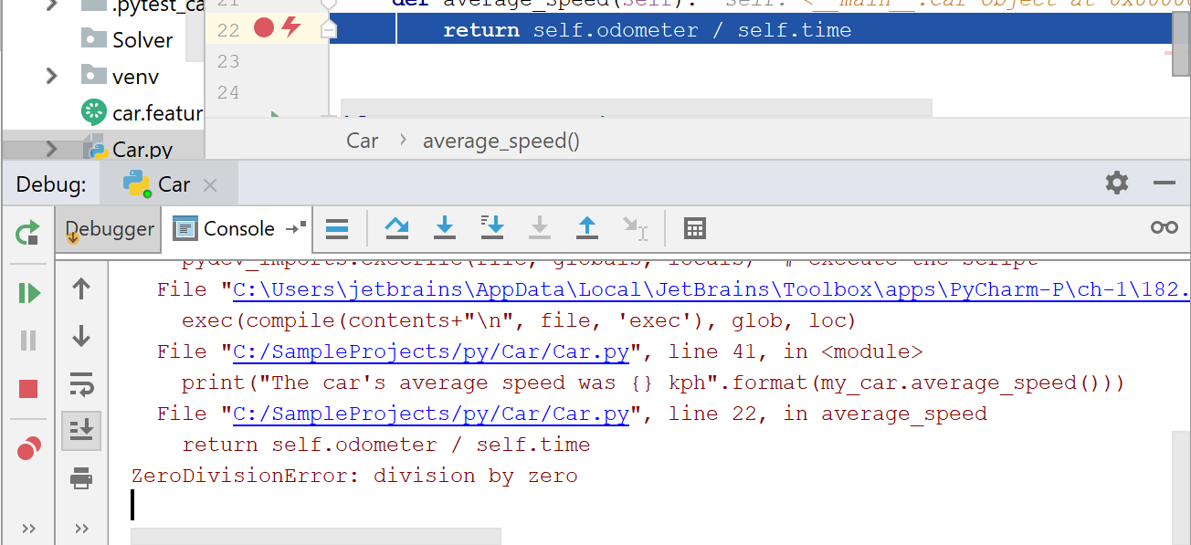This screenshot has height=545, width=1191.
Task: Expand more console toolbar actions
Action: (81, 529)
